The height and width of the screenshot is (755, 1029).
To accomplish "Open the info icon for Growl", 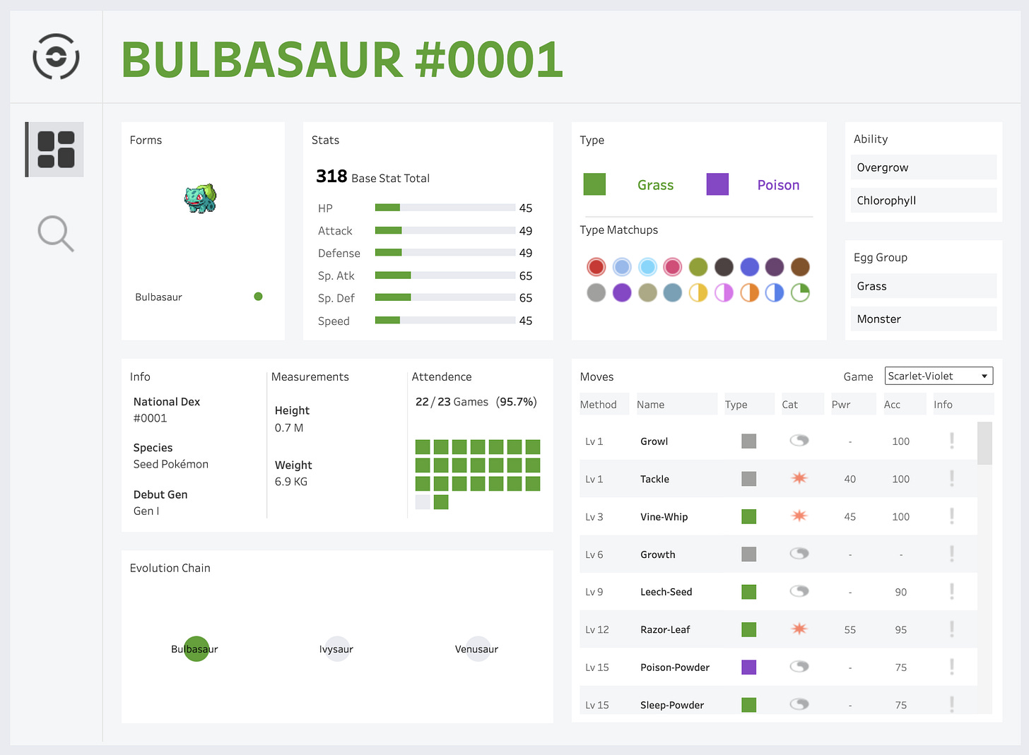I will click(952, 441).
